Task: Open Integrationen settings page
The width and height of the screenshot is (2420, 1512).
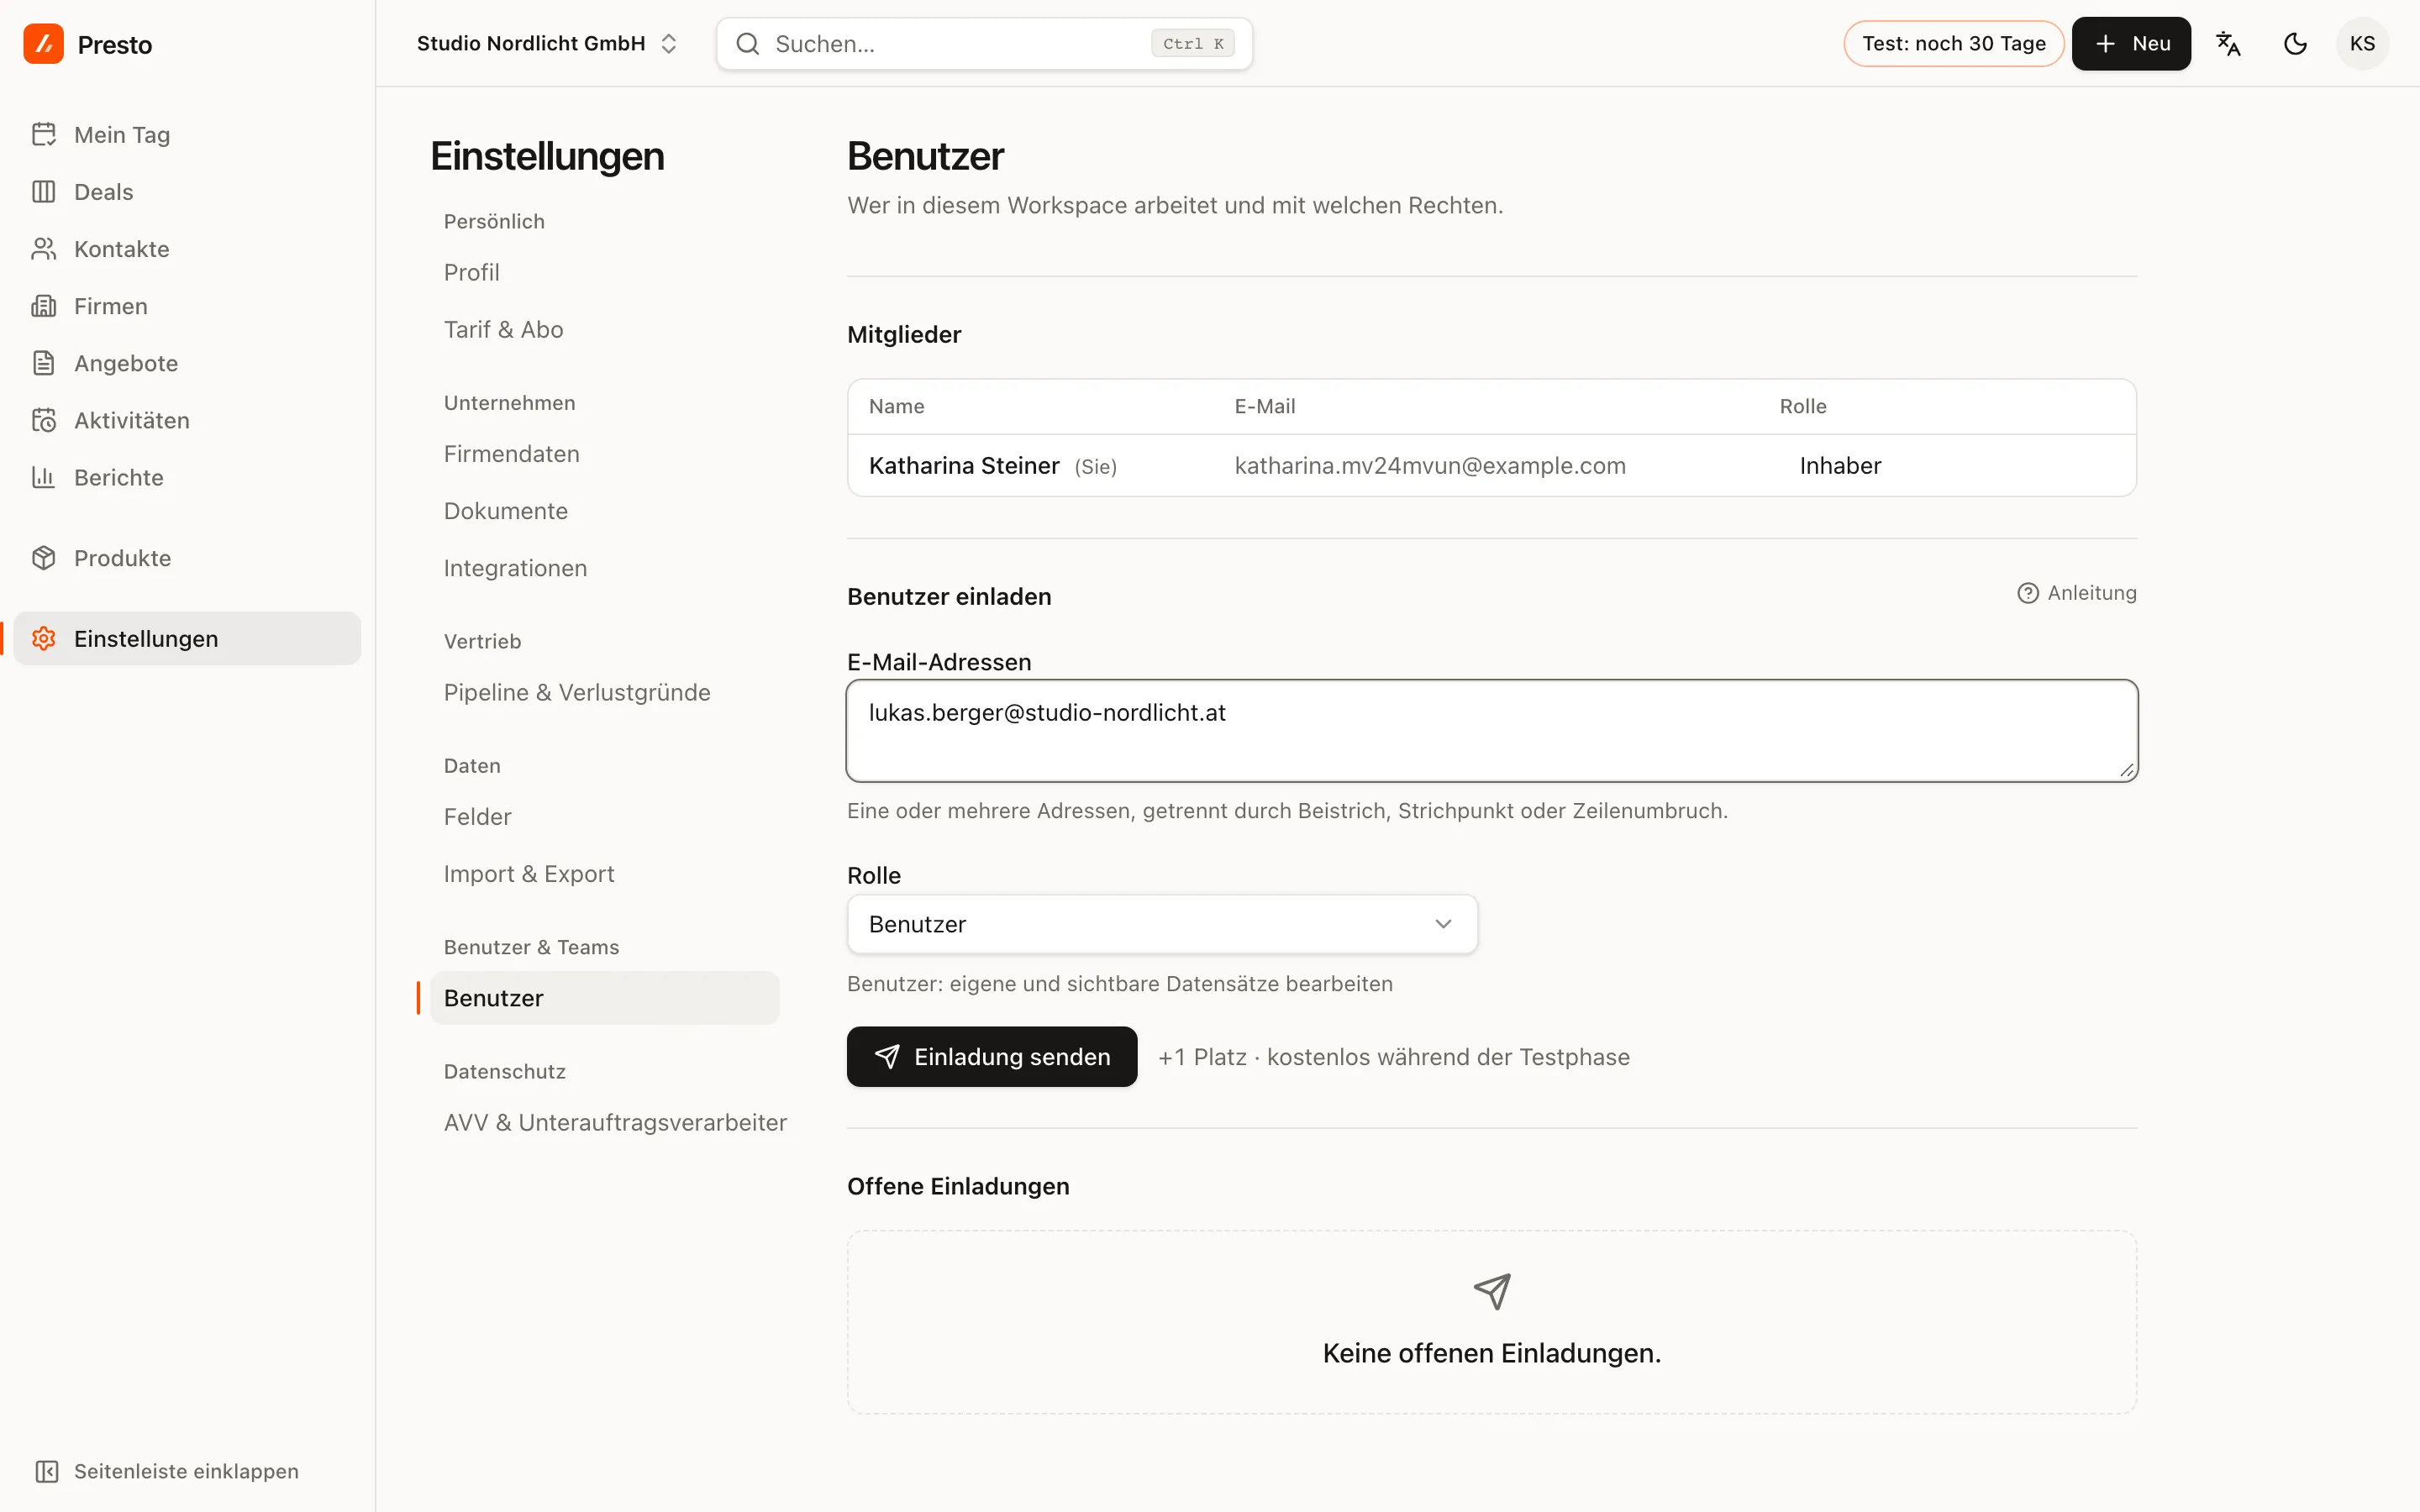Action: click(515, 568)
